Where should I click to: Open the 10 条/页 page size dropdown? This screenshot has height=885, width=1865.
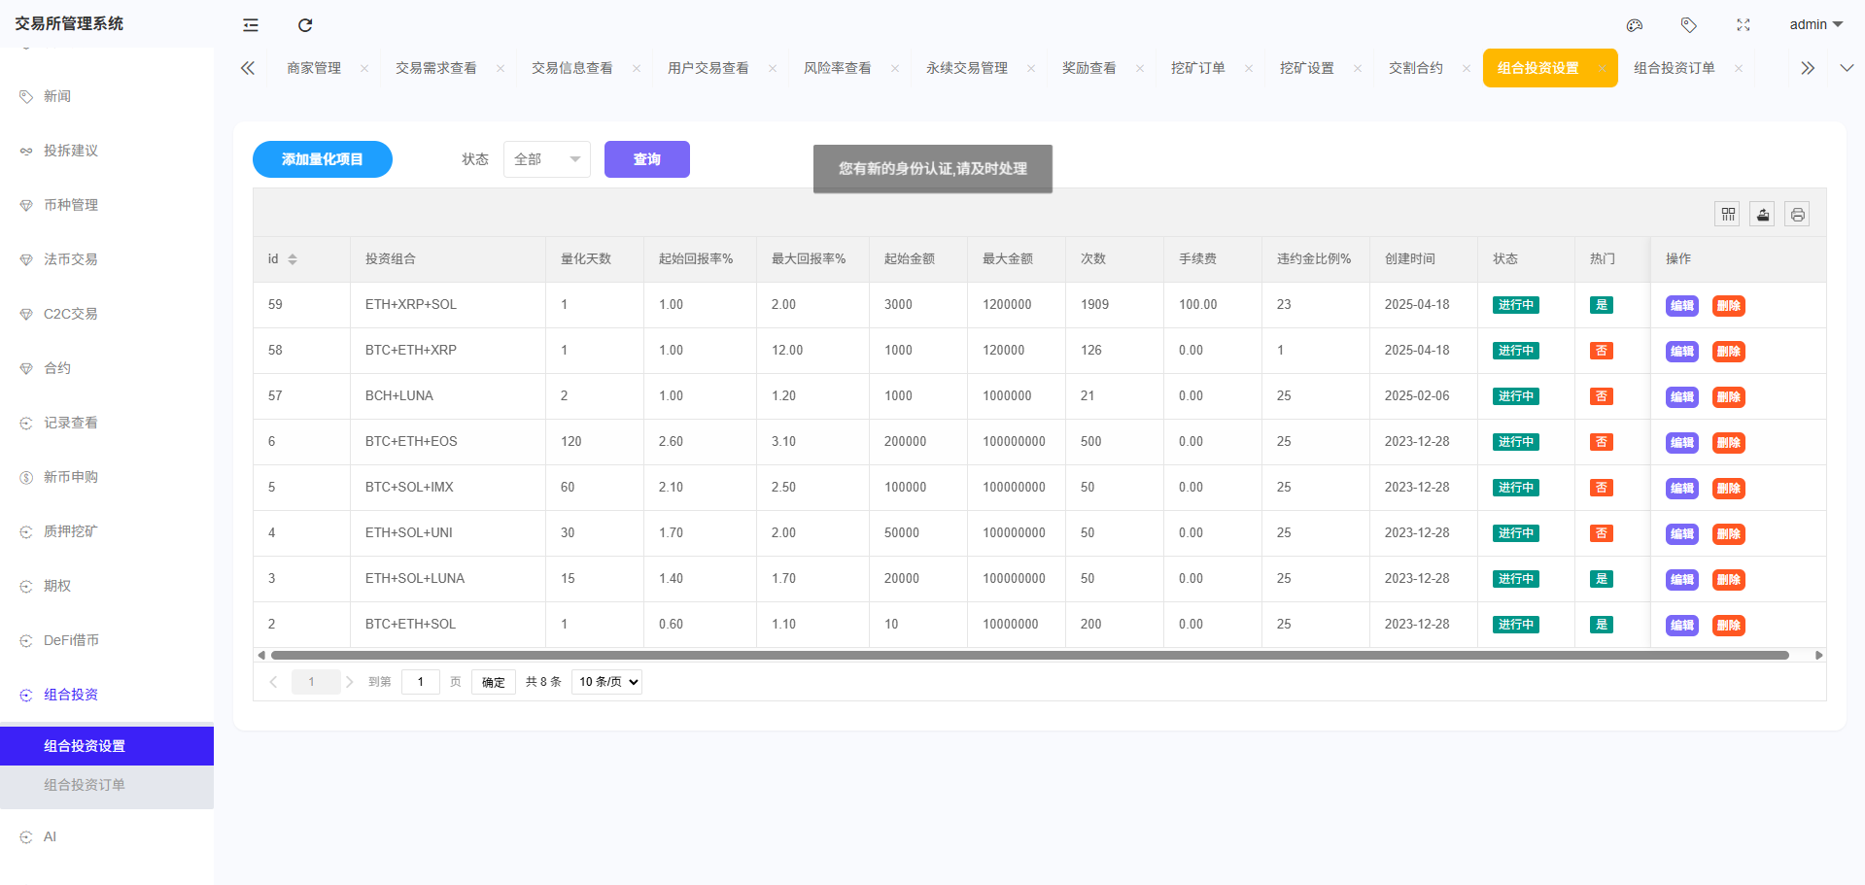coord(605,681)
